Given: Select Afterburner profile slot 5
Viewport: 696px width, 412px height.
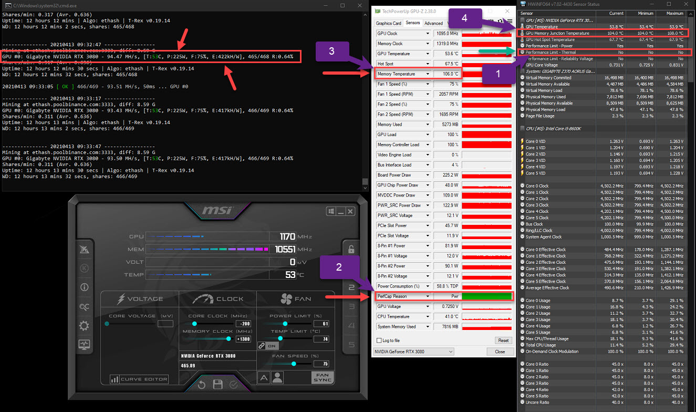Looking at the screenshot, I should (x=351, y=345).
